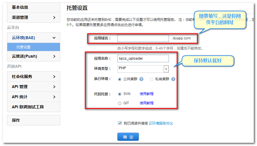Open API 管理 menu item
257x146 pixels.
pos(34,87)
